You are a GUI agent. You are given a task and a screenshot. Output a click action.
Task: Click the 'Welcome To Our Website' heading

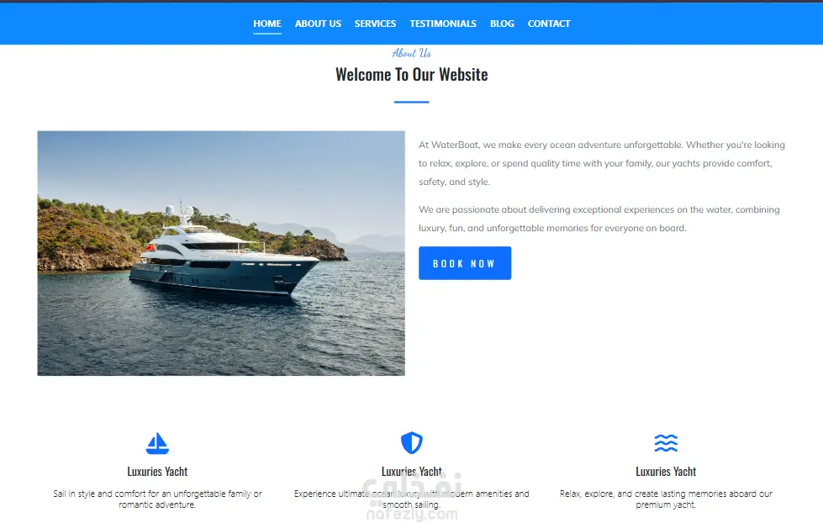[412, 75]
